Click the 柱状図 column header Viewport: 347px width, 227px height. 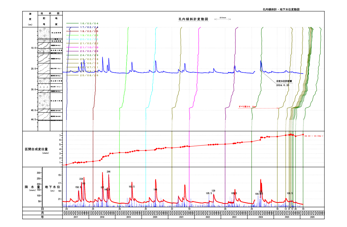[x=50, y=14]
